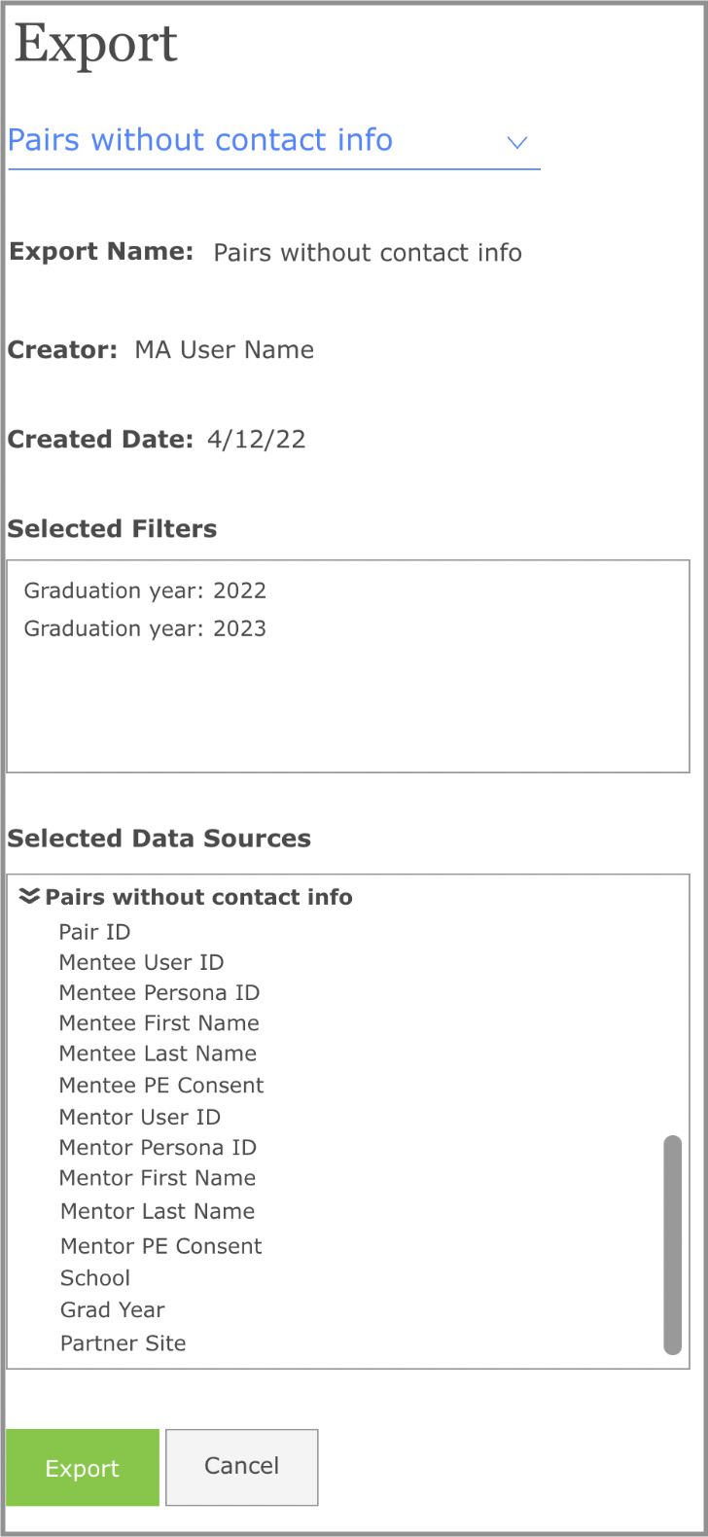Select Partner Site in data sources
The image size is (708, 1537).
click(124, 1343)
